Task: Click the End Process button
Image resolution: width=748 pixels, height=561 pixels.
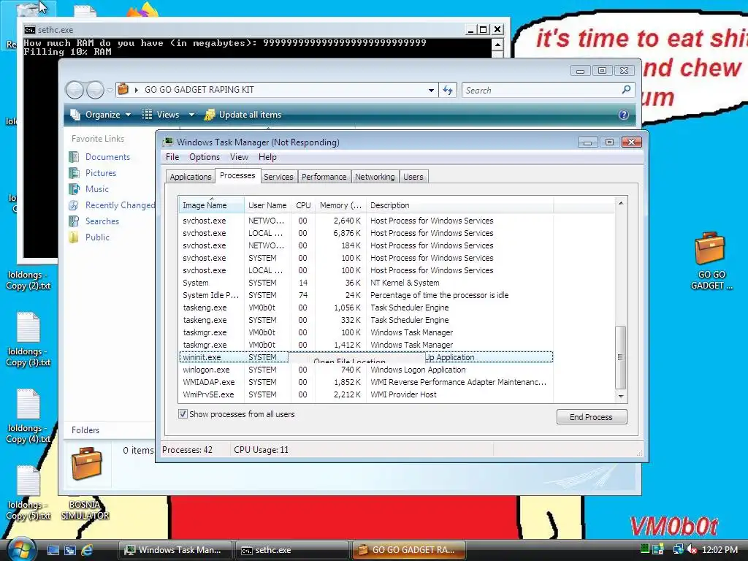Action: 592,417
